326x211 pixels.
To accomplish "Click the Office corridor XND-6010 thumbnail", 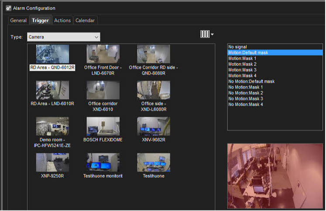I will tap(103, 90).
